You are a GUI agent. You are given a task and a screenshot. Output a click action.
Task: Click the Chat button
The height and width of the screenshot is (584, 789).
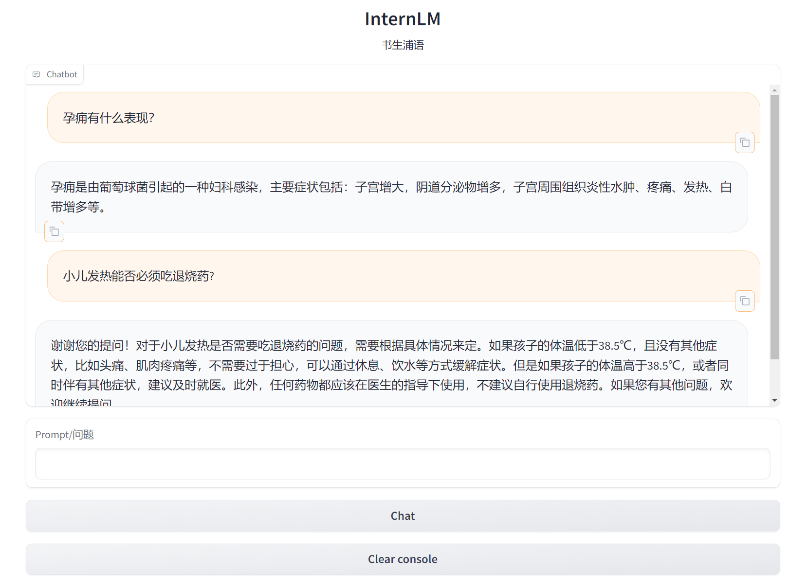click(403, 516)
